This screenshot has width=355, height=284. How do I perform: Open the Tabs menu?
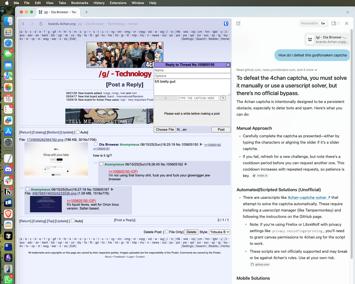click(62, 3)
